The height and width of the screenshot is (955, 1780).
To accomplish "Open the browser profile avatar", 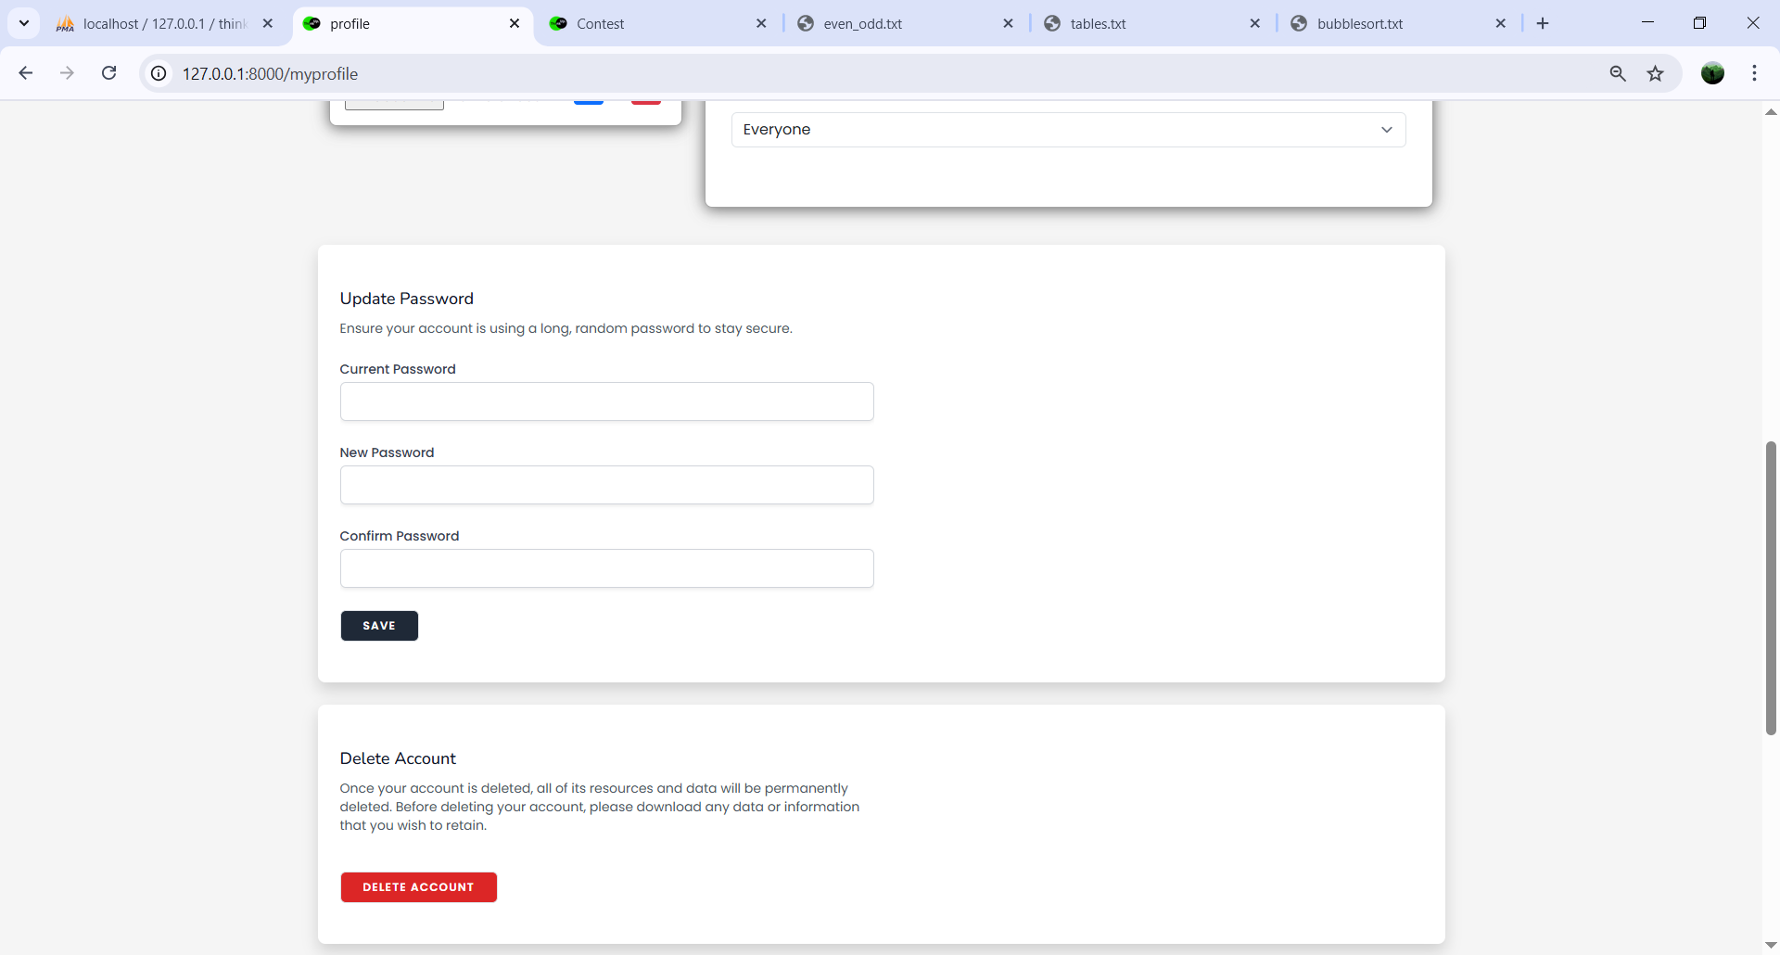I will click(x=1712, y=73).
